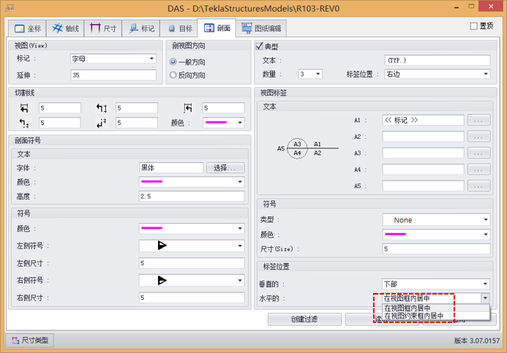This screenshot has width=507, height=353.
Task: Switch to the 轴线 tab
Action: point(65,29)
